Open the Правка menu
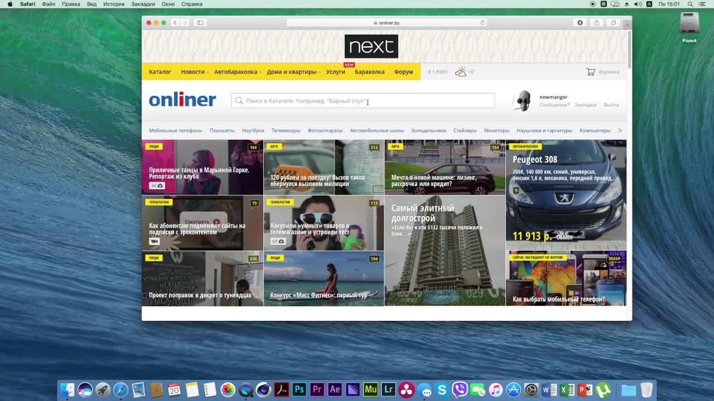 tap(71, 4)
